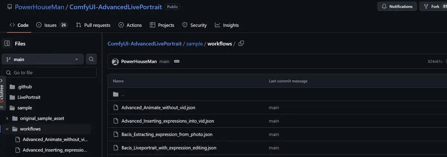
Task: Click the copy path icon after workflows
Action: click(241, 44)
